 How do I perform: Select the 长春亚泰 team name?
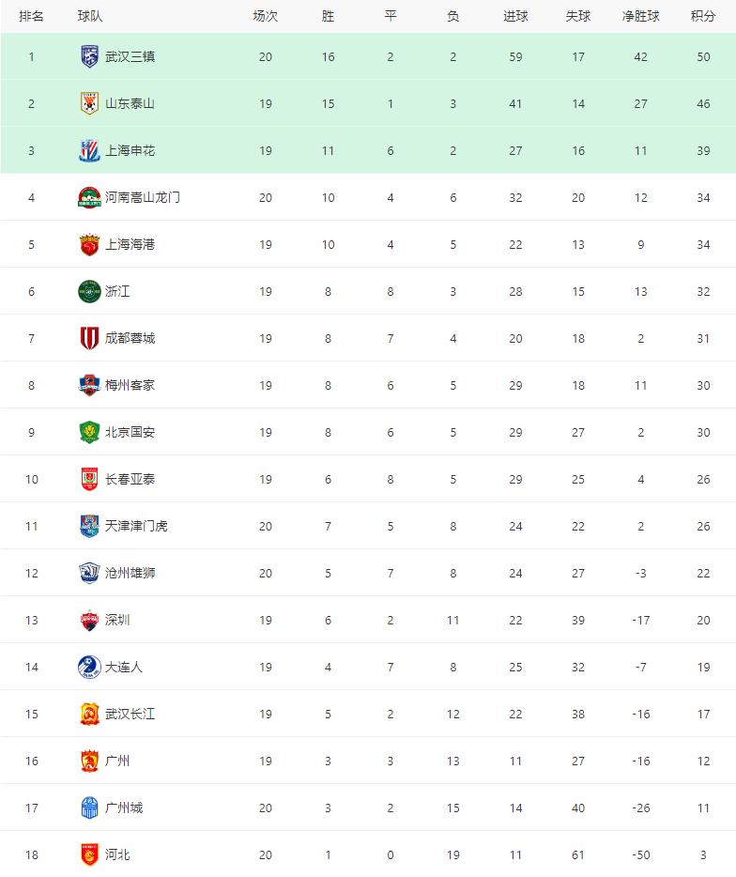(130, 479)
